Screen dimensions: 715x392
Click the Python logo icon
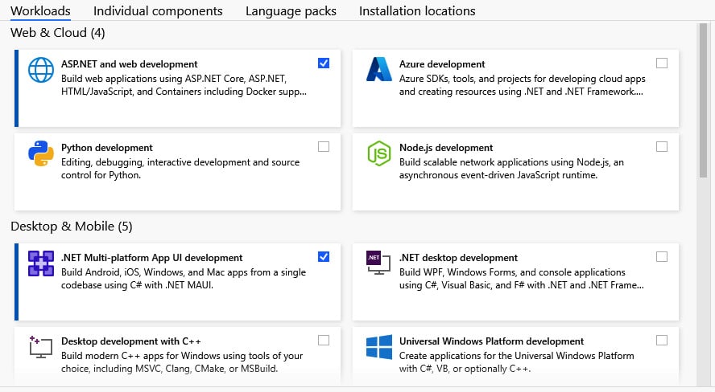(x=41, y=153)
